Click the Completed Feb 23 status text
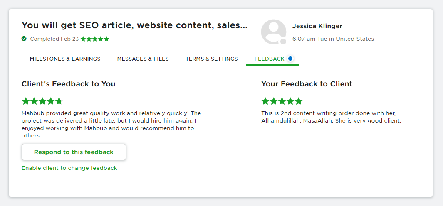The width and height of the screenshot is (443, 206). 54,39
